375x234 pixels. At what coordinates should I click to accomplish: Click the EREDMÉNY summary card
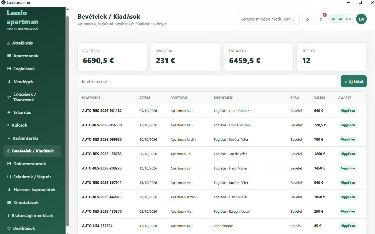259,57
